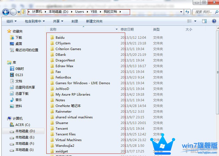Select the DBank folder icon
Screen dimensions: 219x156
click(x=52, y=54)
